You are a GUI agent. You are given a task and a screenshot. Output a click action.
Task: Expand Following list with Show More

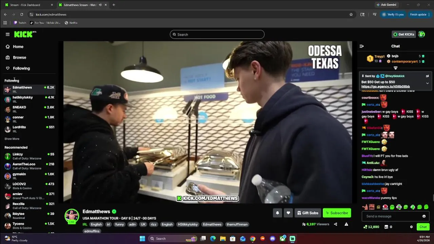click(x=12, y=139)
